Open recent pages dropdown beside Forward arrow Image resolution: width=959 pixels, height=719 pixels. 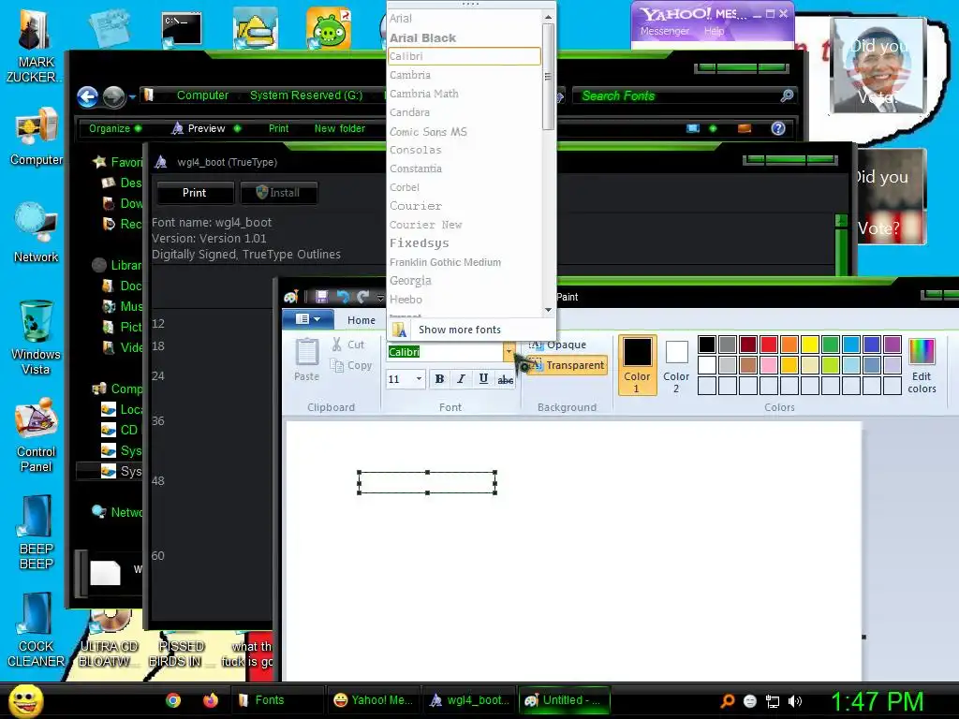click(x=132, y=96)
